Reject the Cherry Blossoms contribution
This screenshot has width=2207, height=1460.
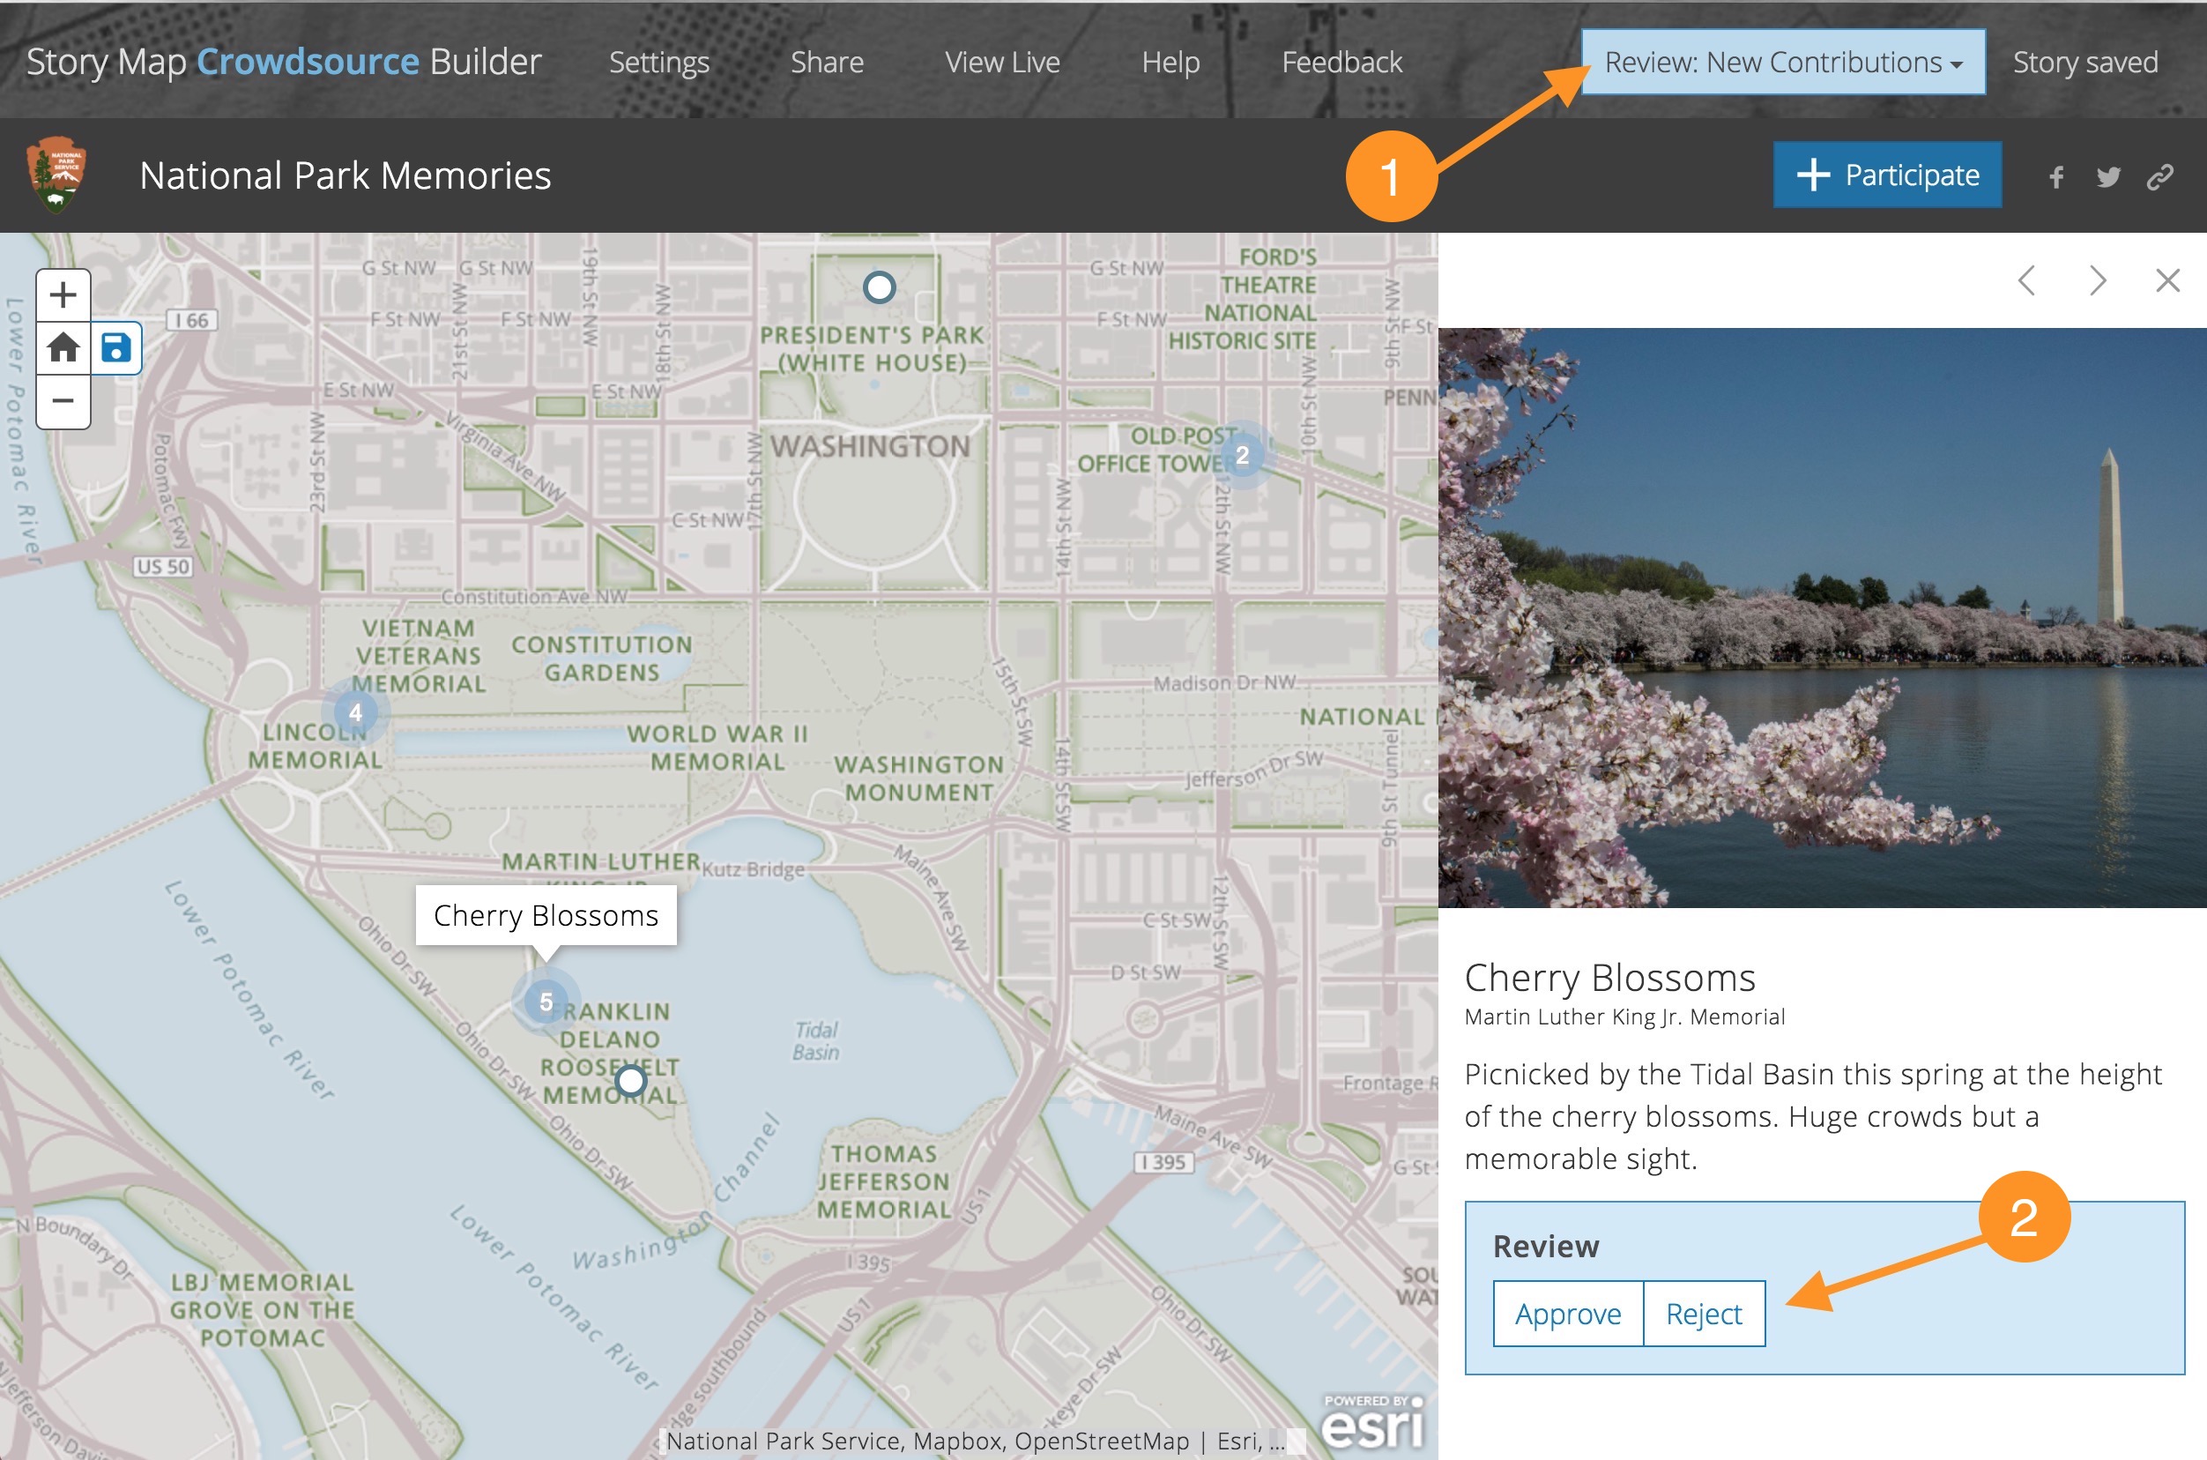pyautogui.click(x=1704, y=1314)
